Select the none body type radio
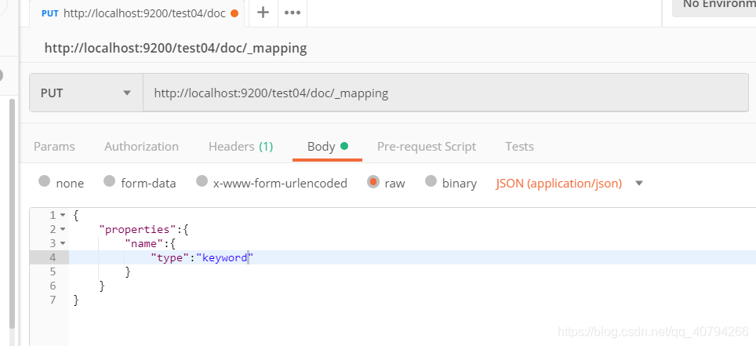 [x=45, y=181]
